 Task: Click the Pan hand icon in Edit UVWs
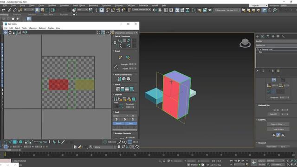pyautogui.click(x=119, y=147)
